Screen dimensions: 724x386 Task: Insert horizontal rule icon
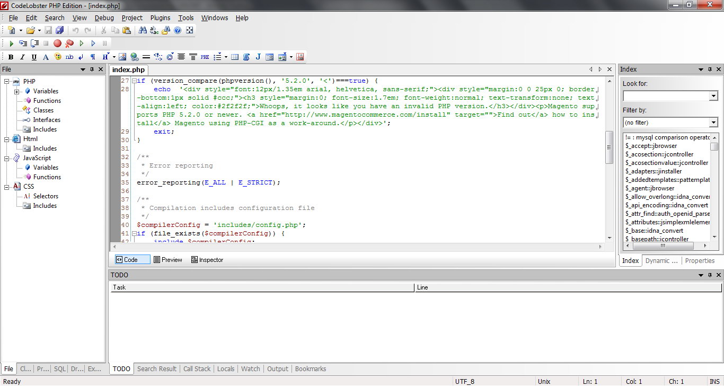coord(146,57)
